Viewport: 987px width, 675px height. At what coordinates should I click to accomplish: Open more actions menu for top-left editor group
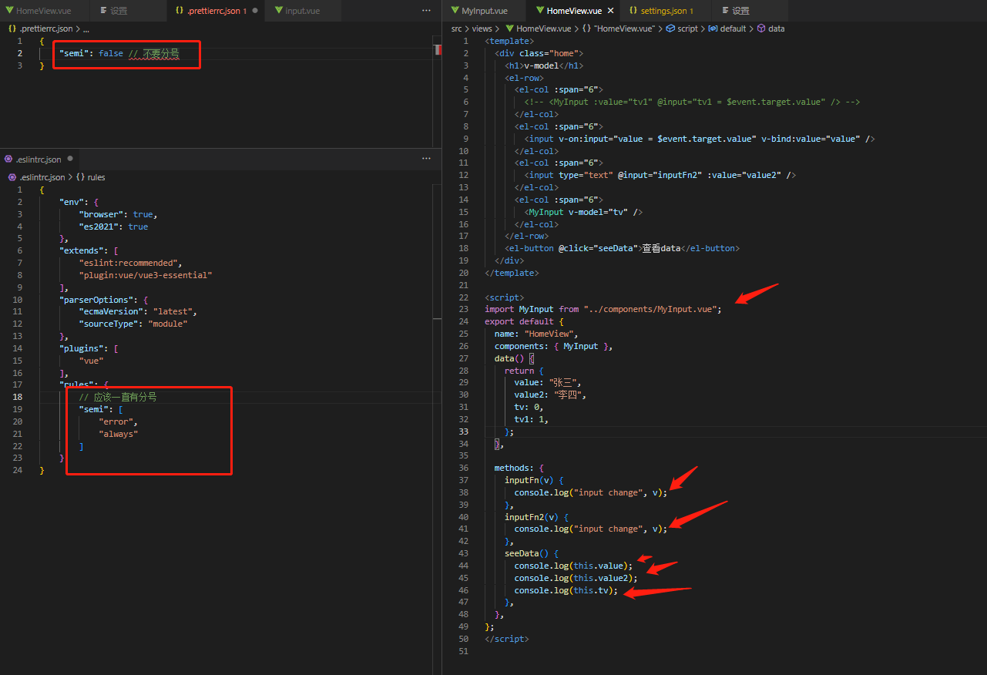pyautogui.click(x=426, y=11)
